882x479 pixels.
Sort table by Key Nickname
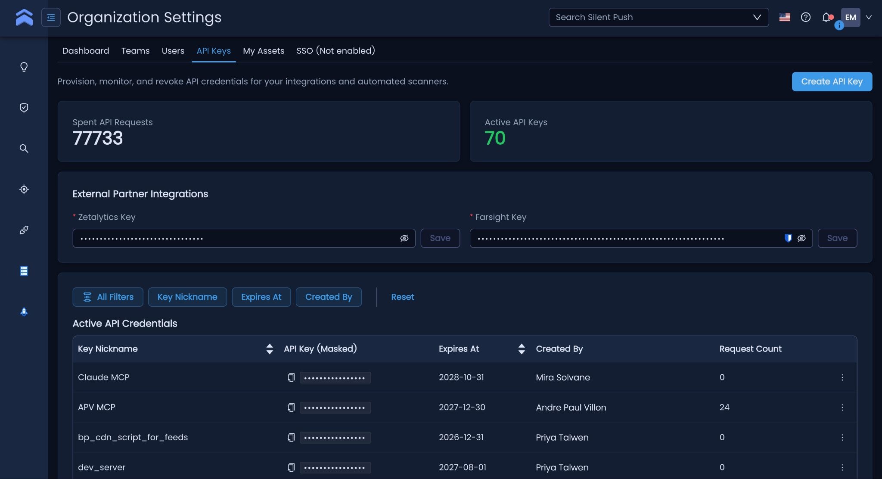click(270, 349)
